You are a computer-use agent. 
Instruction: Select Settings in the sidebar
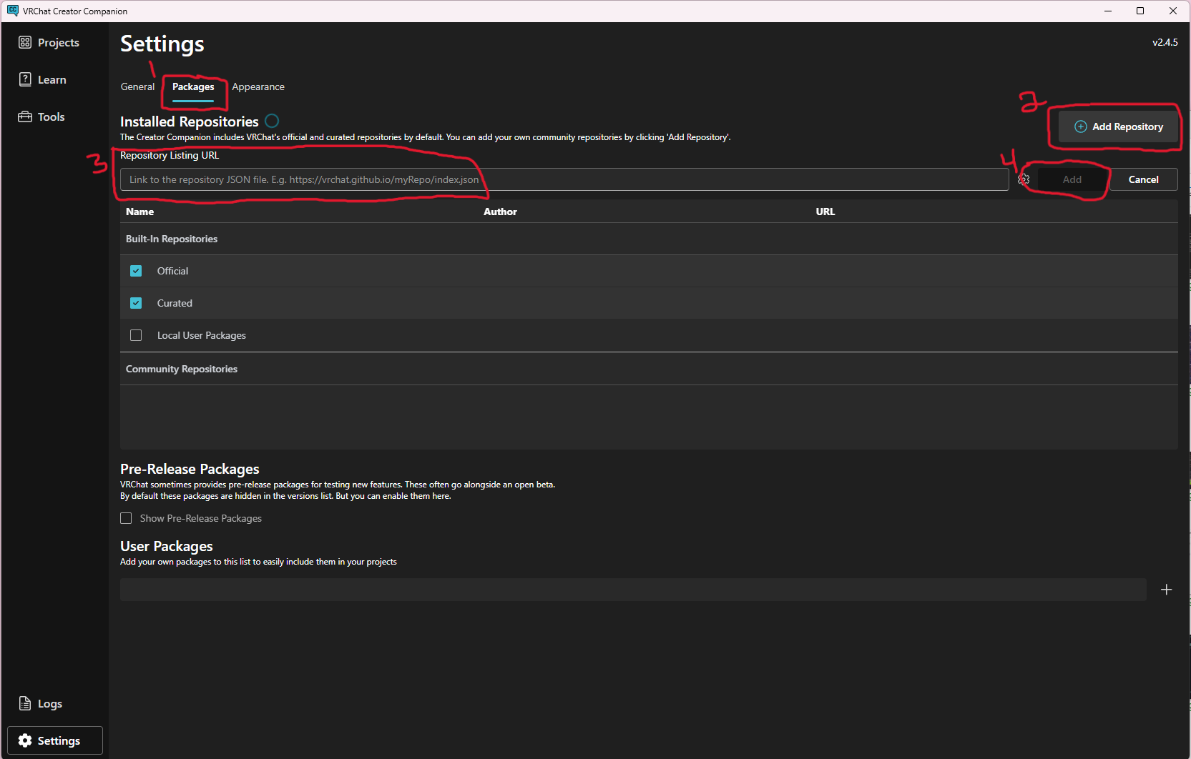click(x=55, y=740)
